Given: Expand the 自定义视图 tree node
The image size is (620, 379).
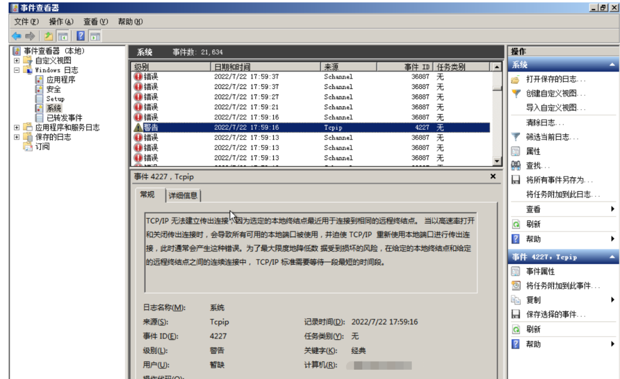Looking at the screenshot, I should coord(17,60).
